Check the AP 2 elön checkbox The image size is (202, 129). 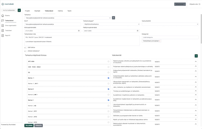click(x=108, y=61)
